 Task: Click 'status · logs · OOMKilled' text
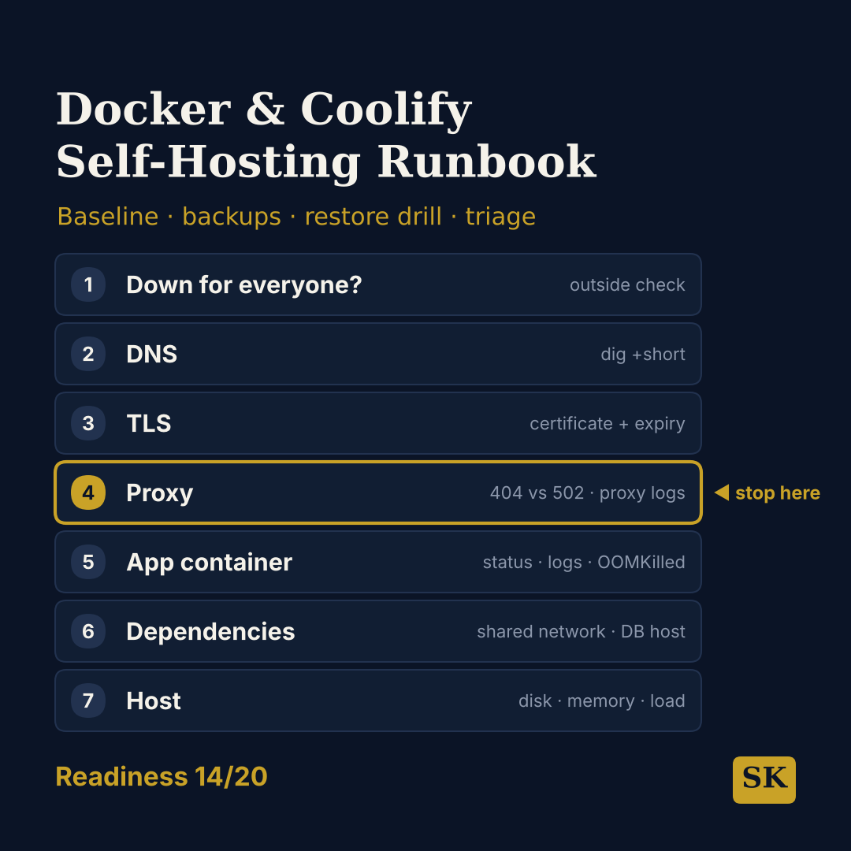tap(584, 563)
